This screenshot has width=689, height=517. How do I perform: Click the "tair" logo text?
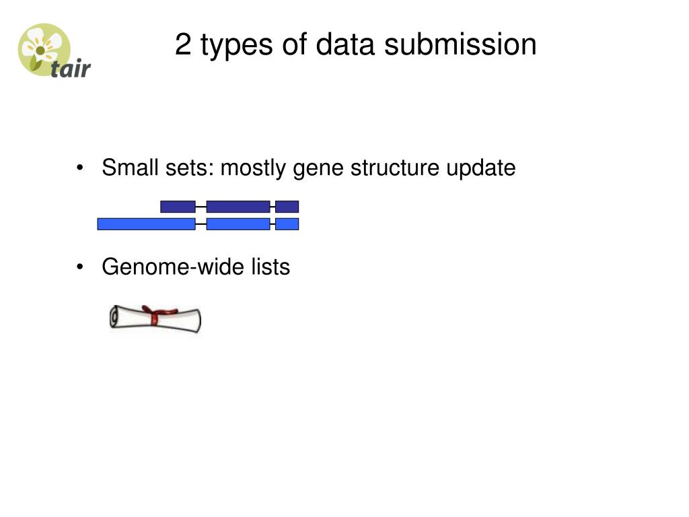[x=70, y=69]
